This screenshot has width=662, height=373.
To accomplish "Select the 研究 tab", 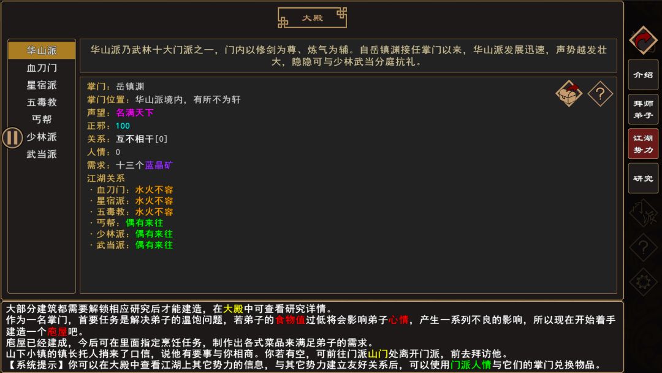I will tap(643, 179).
